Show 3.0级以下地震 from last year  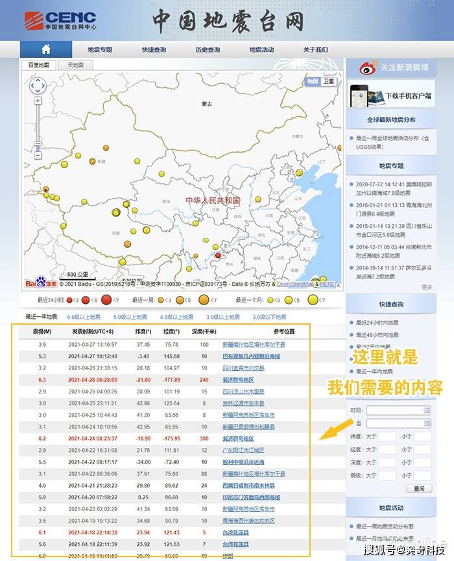coord(269,317)
